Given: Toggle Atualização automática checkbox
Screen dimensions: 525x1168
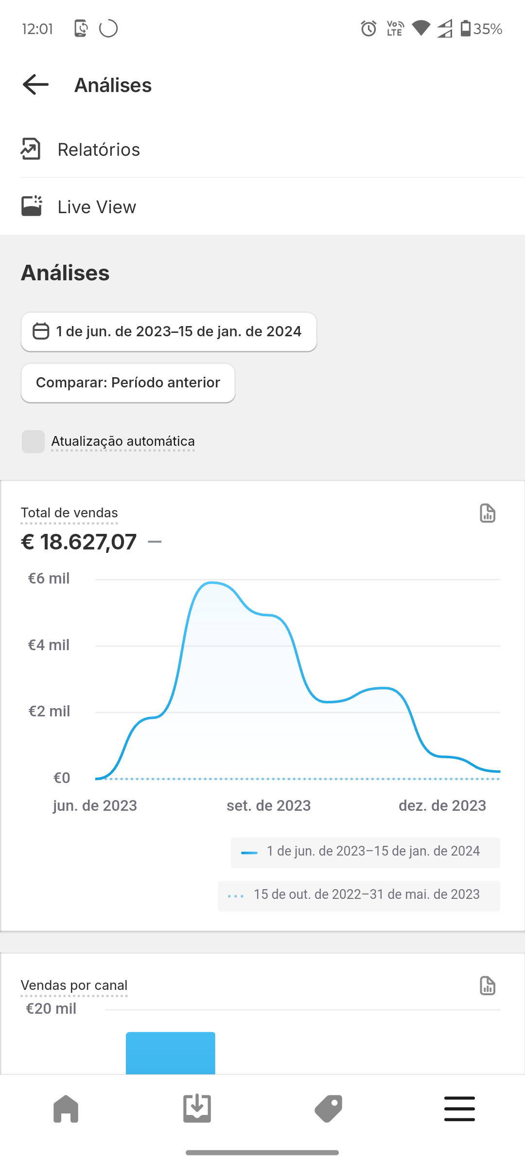Looking at the screenshot, I should click(x=34, y=441).
